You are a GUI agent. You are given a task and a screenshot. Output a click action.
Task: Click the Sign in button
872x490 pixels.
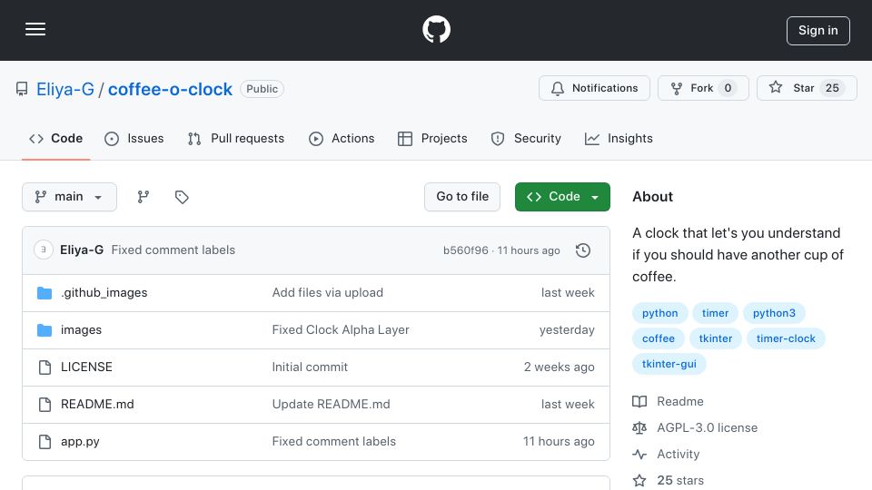817,31
